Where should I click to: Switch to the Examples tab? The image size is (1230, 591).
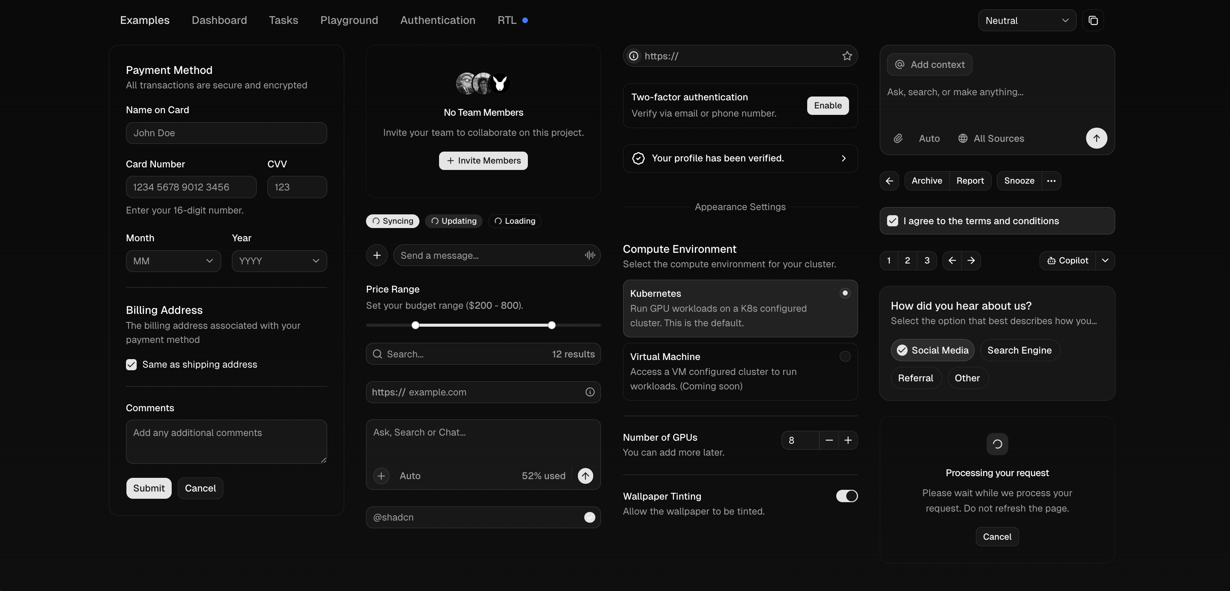tap(145, 20)
